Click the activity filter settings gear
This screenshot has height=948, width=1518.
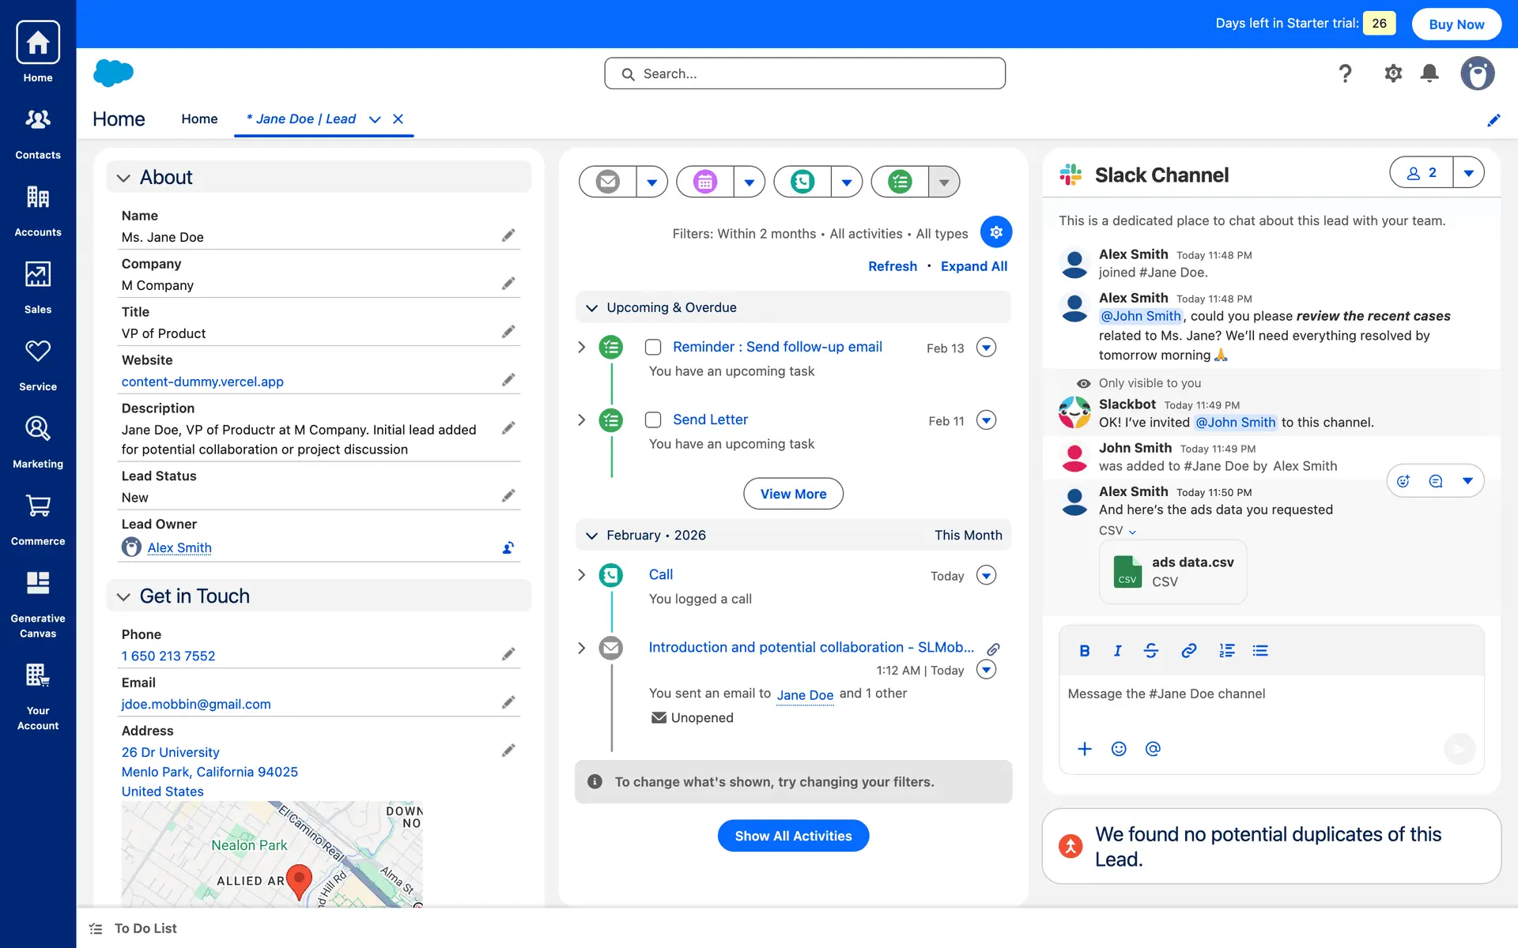(996, 232)
